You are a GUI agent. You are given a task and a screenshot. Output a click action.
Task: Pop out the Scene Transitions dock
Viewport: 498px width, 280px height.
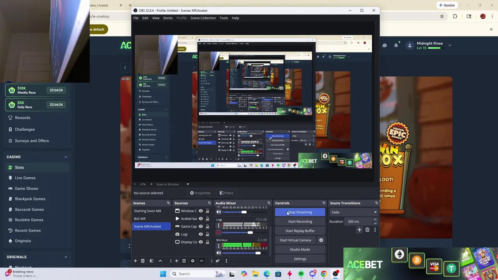(x=376, y=203)
